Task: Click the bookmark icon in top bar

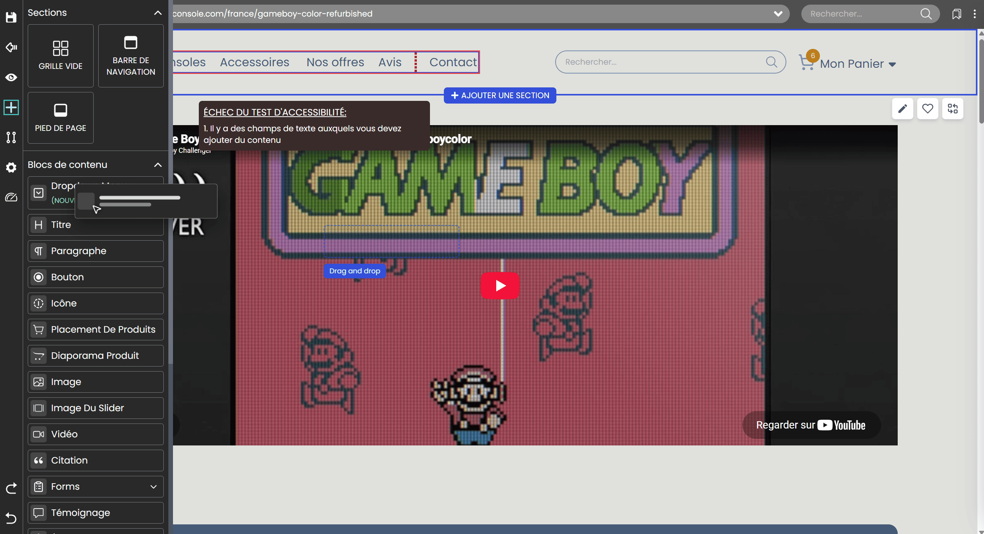Action: pos(956,14)
